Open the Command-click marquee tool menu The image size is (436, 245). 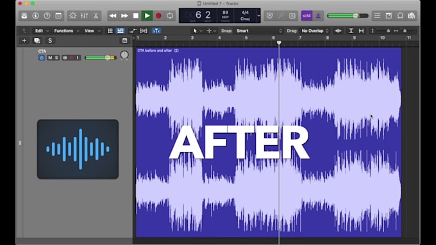tap(212, 31)
